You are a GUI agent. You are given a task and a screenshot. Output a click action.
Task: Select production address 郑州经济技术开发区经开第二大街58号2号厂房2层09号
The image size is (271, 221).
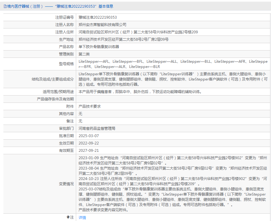click(x=123, y=39)
